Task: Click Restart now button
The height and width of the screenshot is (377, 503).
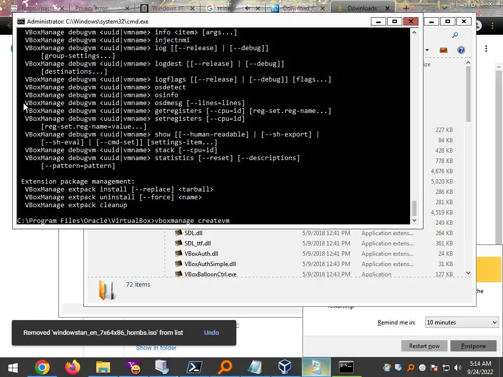Action: [424, 346]
